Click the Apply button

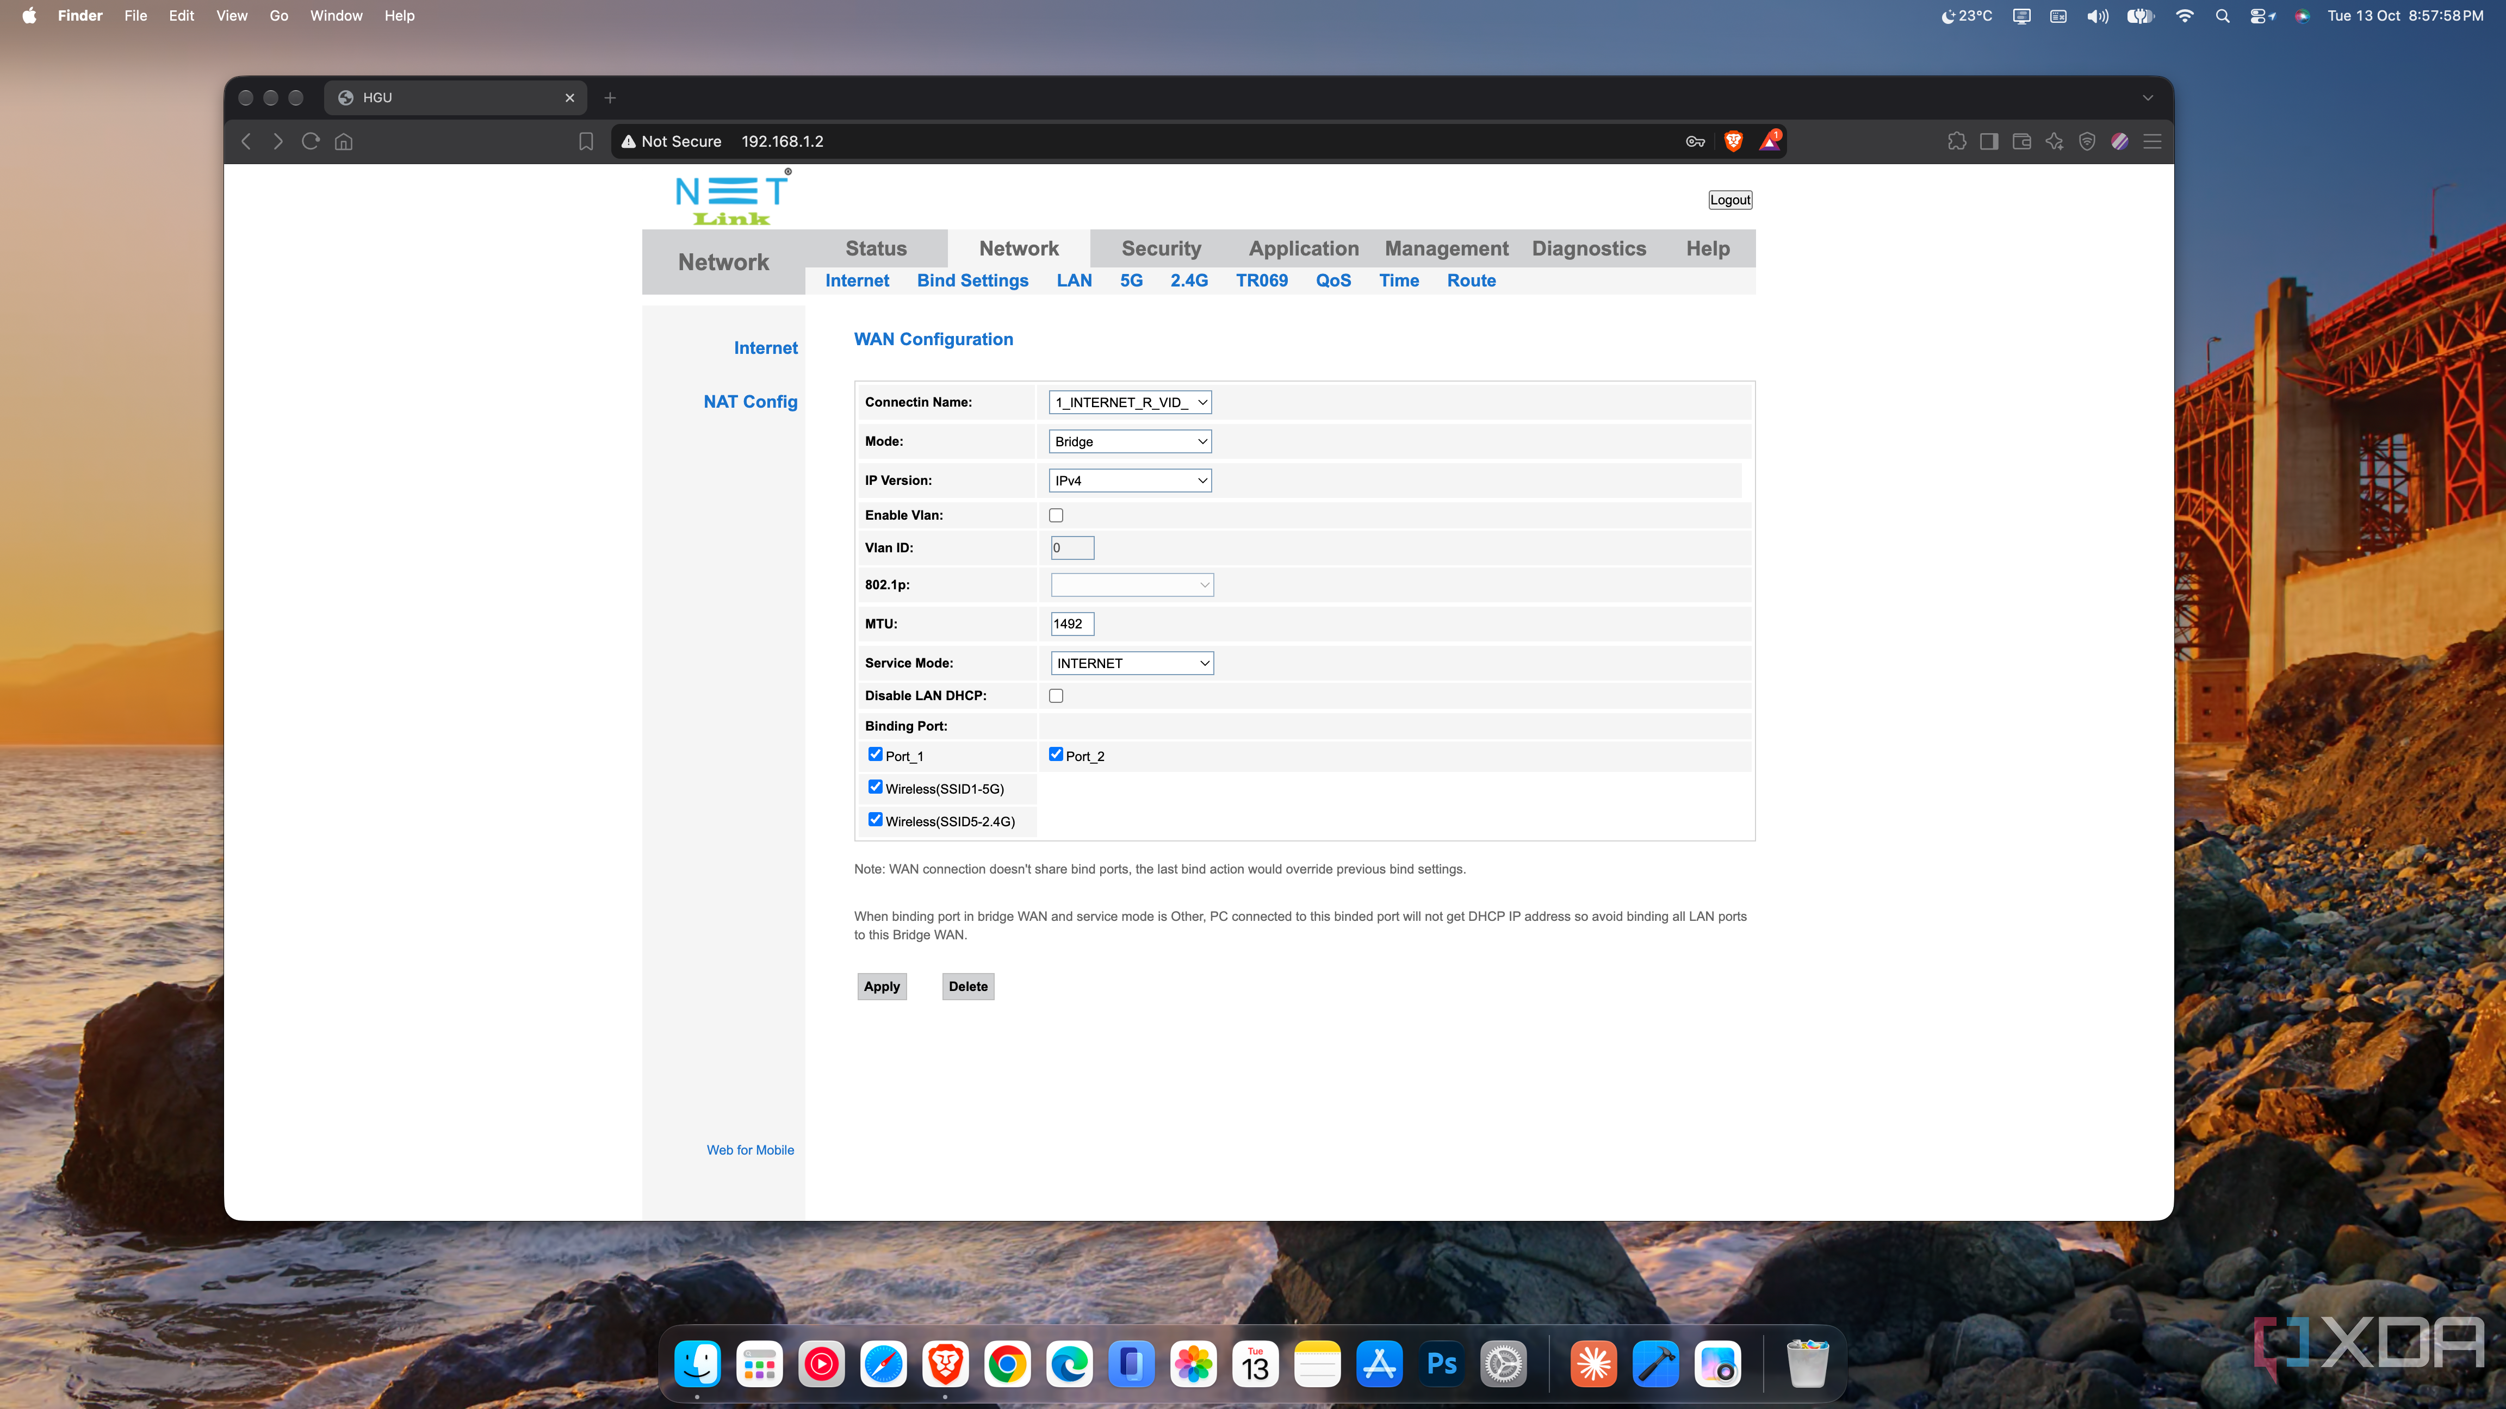click(x=882, y=987)
